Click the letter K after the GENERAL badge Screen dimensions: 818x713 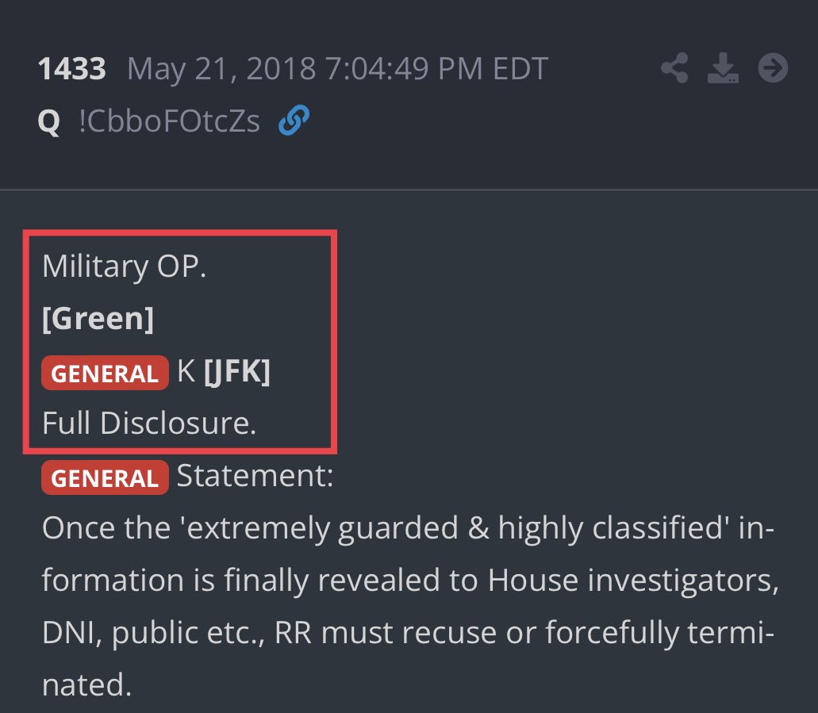pyautogui.click(x=186, y=372)
